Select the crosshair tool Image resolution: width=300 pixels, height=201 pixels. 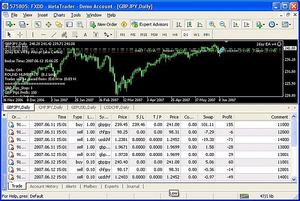pyautogui.click(x=20, y=35)
